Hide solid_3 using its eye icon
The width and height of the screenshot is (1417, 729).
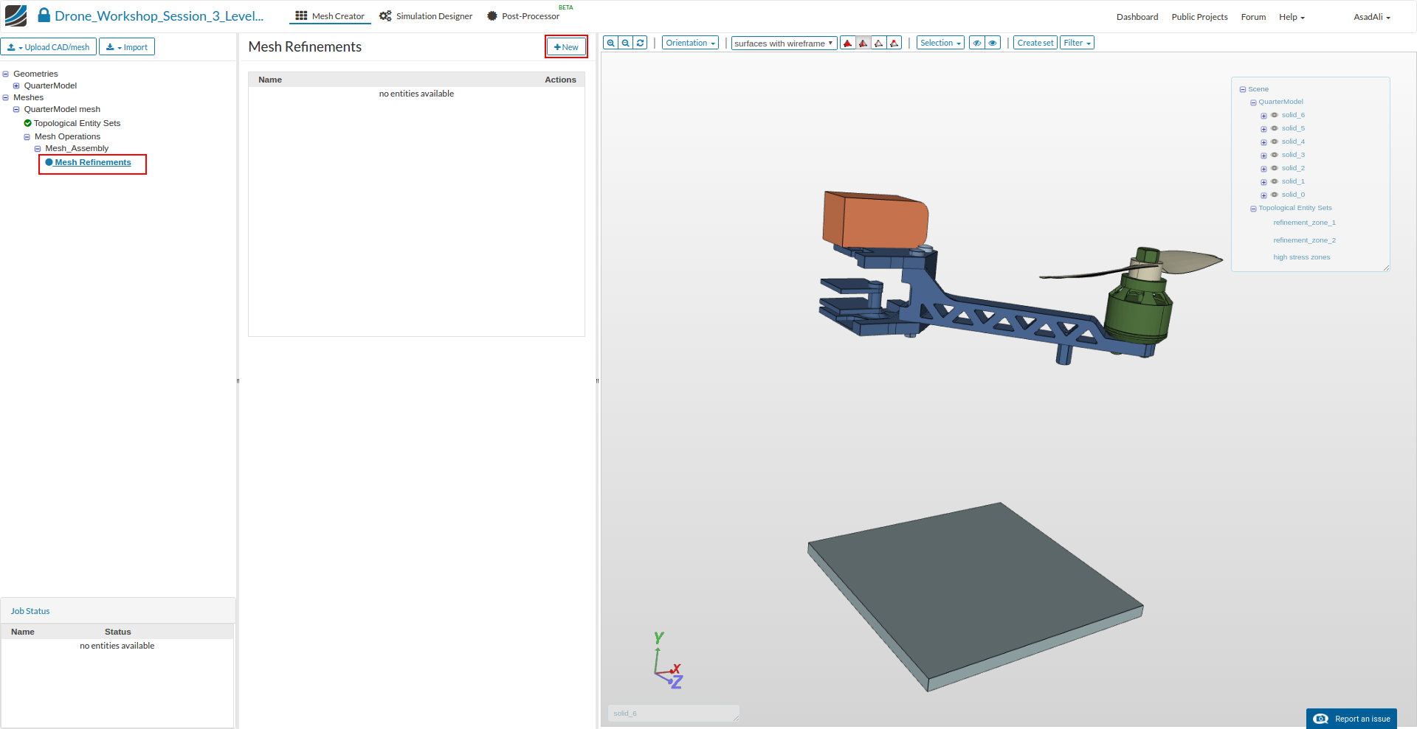point(1275,155)
